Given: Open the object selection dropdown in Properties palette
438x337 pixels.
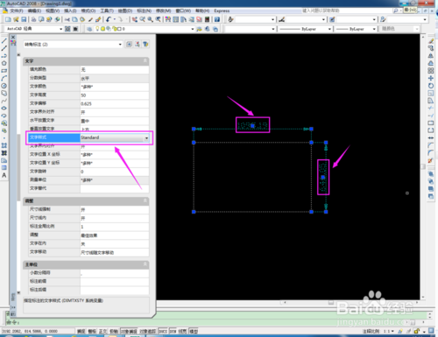Looking at the screenshot, I should tap(120, 45).
